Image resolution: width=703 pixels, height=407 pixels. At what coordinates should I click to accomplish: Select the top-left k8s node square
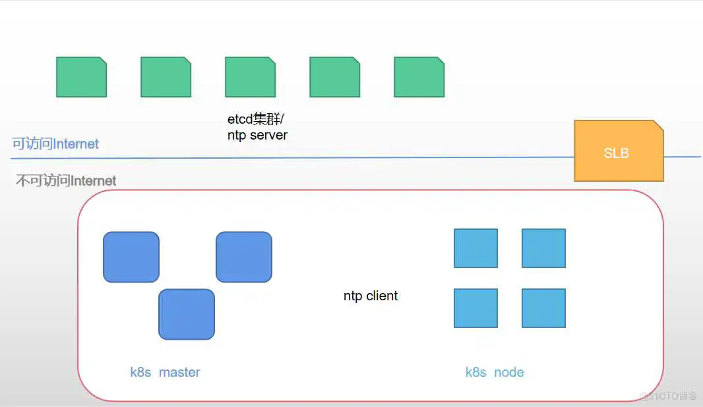coord(475,248)
